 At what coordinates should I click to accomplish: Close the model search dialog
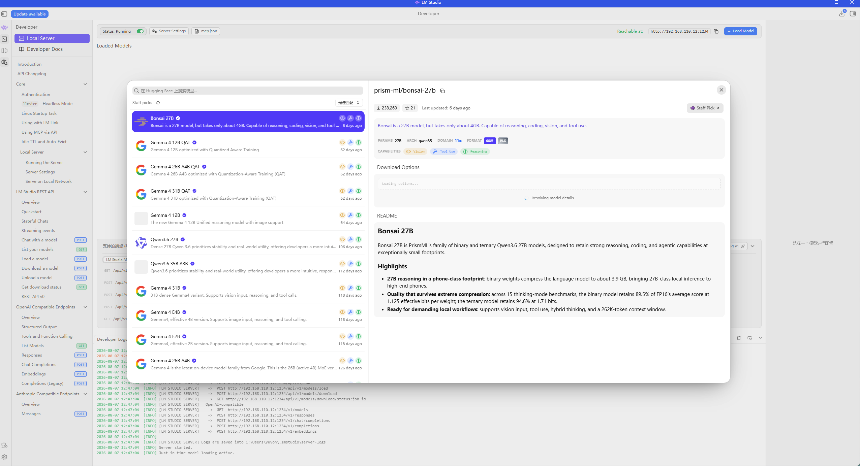pos(721,90)
